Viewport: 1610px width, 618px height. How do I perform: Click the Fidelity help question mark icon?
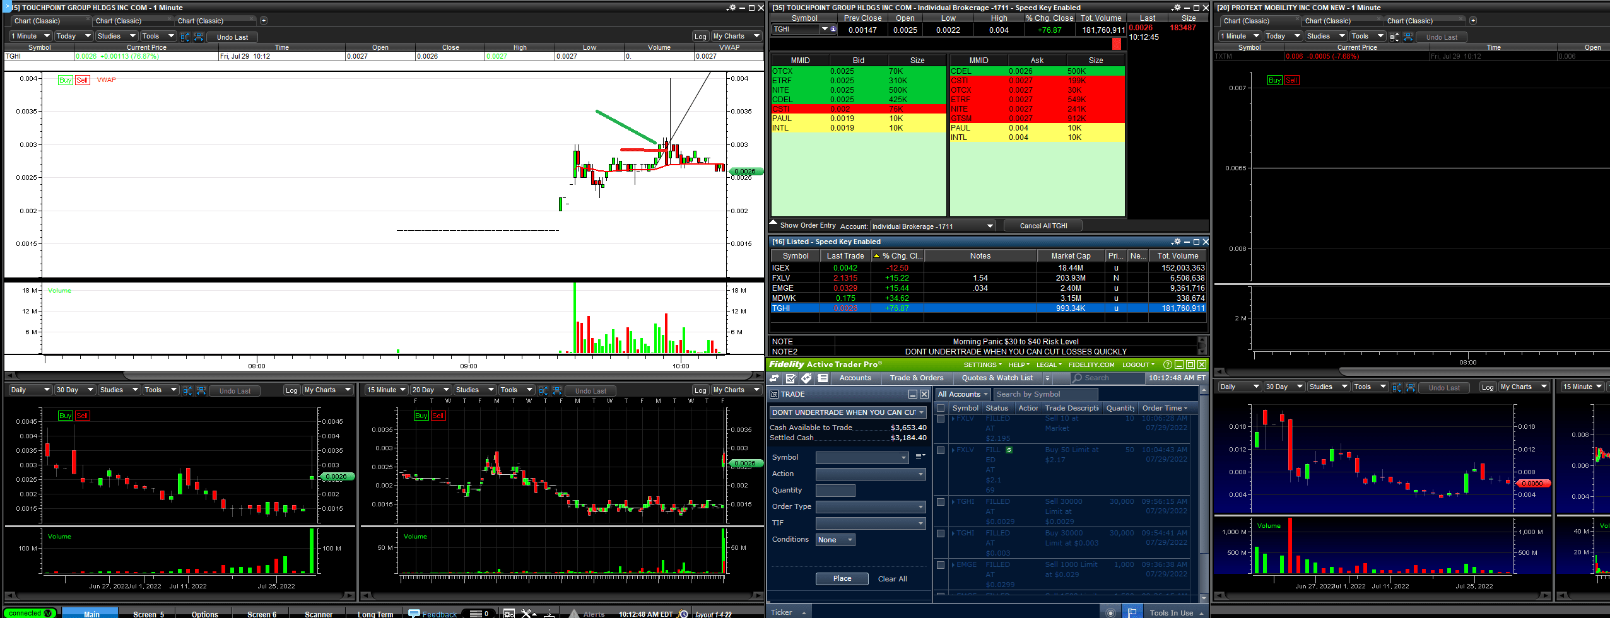pyautogui.click(x=1167, y=365)
